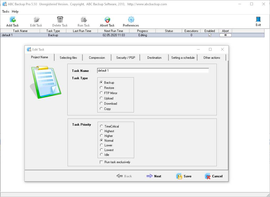Go to the Setting a schedule tab
Image resolution: width=270 pixels, height=197 pixels.
pyautogui.click(x=183, y=58)
